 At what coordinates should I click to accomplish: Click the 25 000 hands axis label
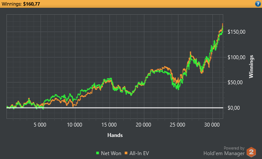coord(178,125)
